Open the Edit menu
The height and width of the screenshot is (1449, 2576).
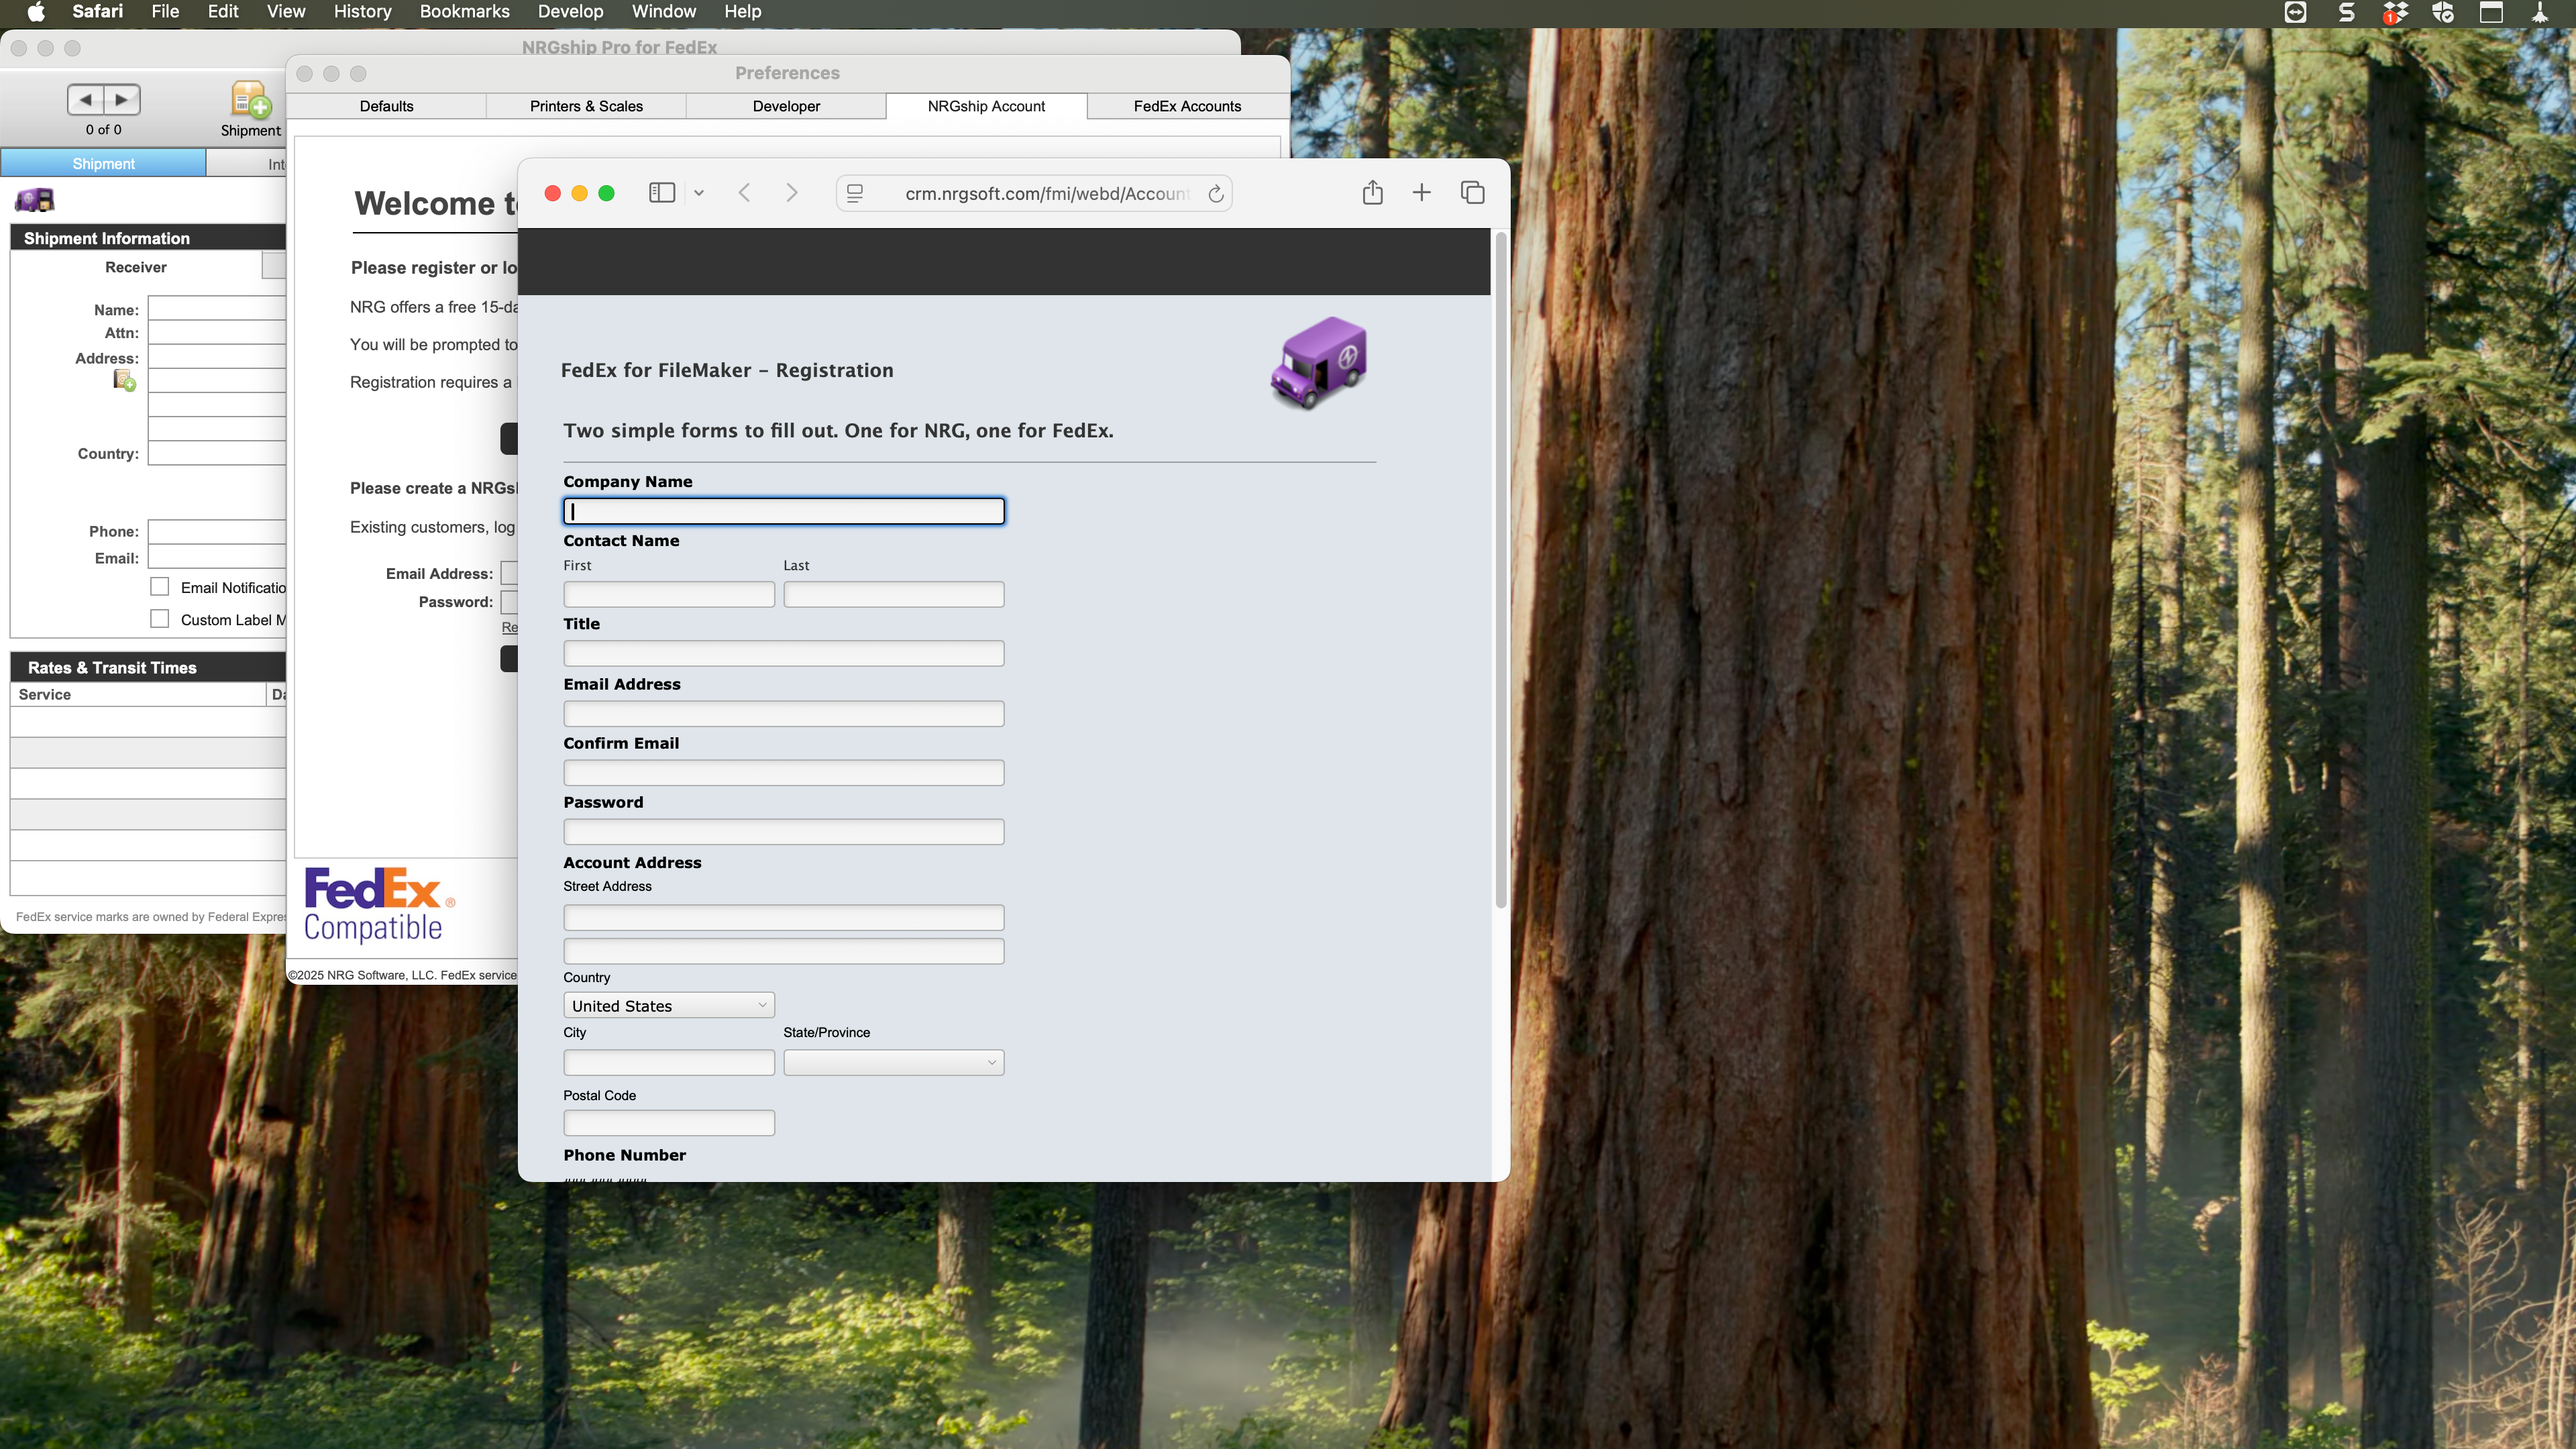(222, 12)
